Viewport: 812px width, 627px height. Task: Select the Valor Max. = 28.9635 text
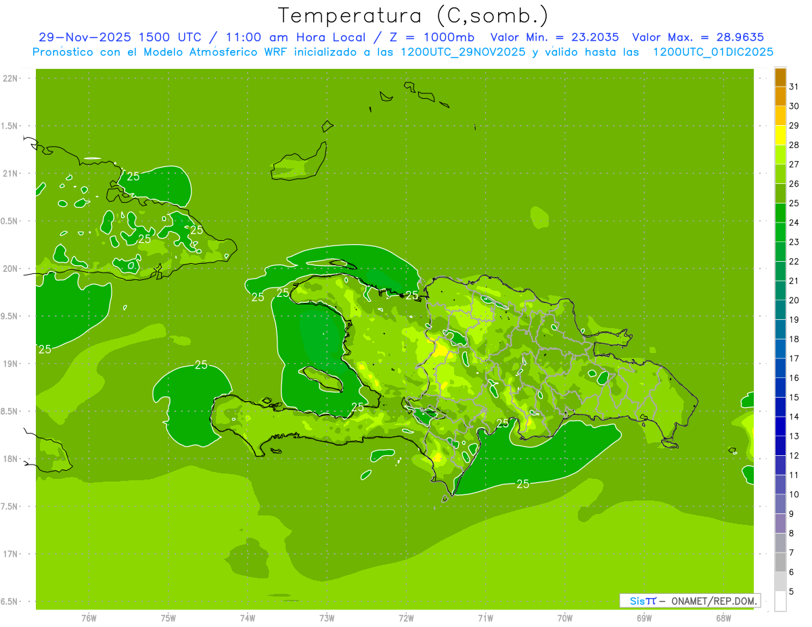(x=698, y=37)
